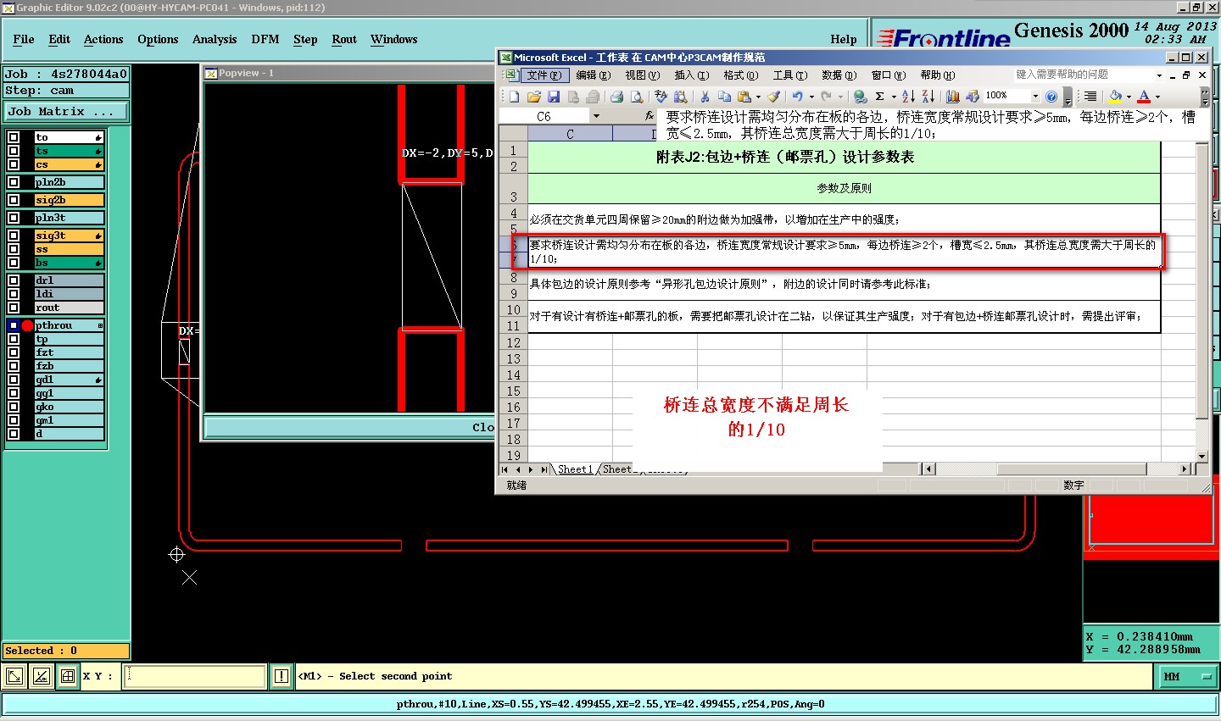The height and width of the screenshot is (721, 1221).
Task: Toggle display checkbox for layer cs
Action: click(x=14, y=164)
